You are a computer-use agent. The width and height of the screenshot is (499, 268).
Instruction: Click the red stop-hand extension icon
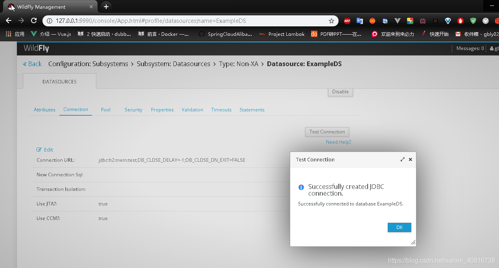(x=460, y=21)
